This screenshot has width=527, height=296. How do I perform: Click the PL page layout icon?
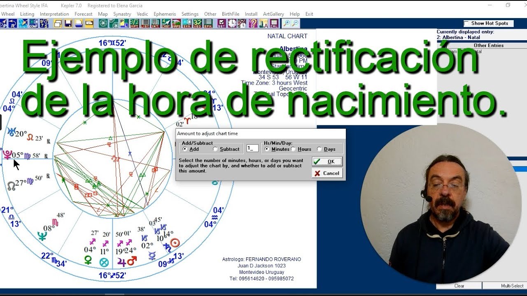pos(124,23)
